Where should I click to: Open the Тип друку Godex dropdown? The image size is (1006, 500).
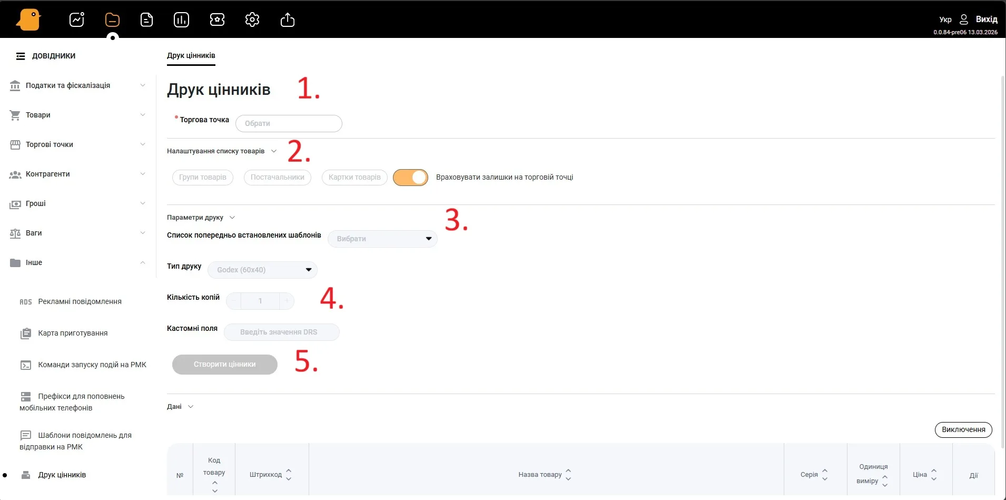262,270
